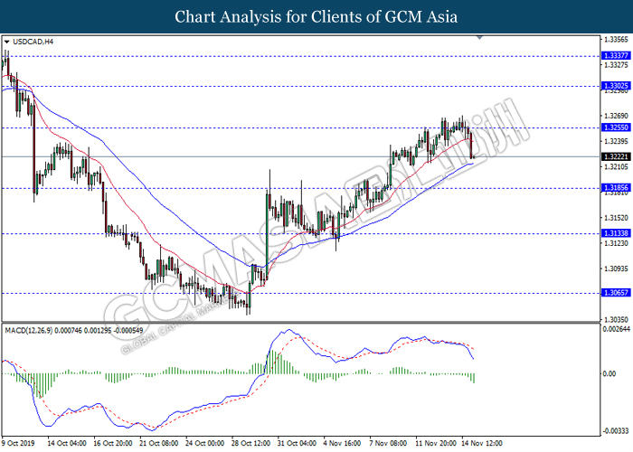Screen dimensions: 633x452
Task: Click the MACD 0.002644 scale label
Action: [x=615, y=329]
